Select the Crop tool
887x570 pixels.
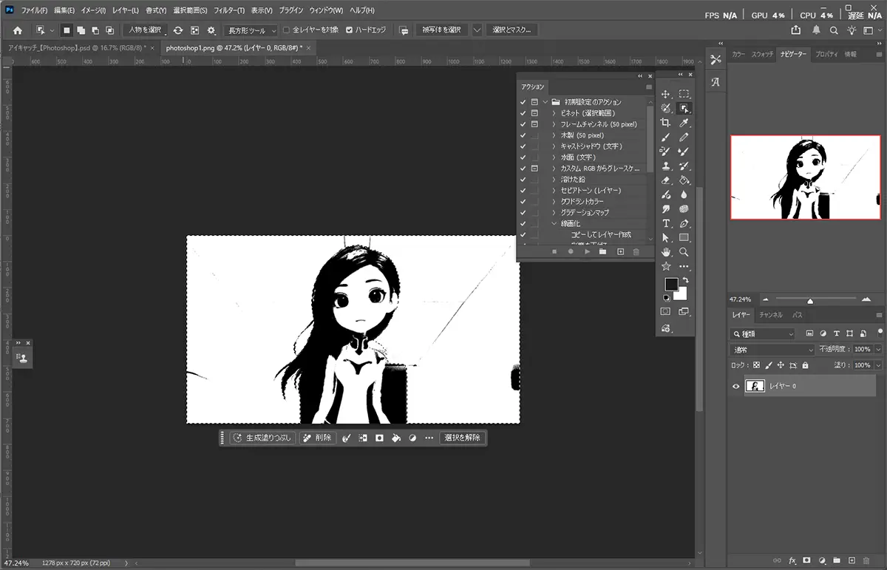pos(666,123)
